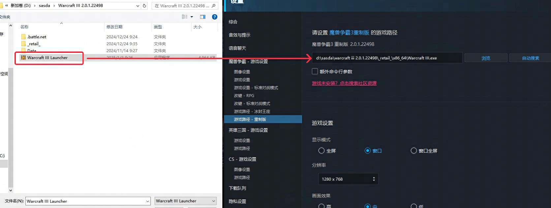Click the search magnifier icon in file dialog
Image resolution: width=551 pixels, height=208 pixels.
tap(214, 6)
